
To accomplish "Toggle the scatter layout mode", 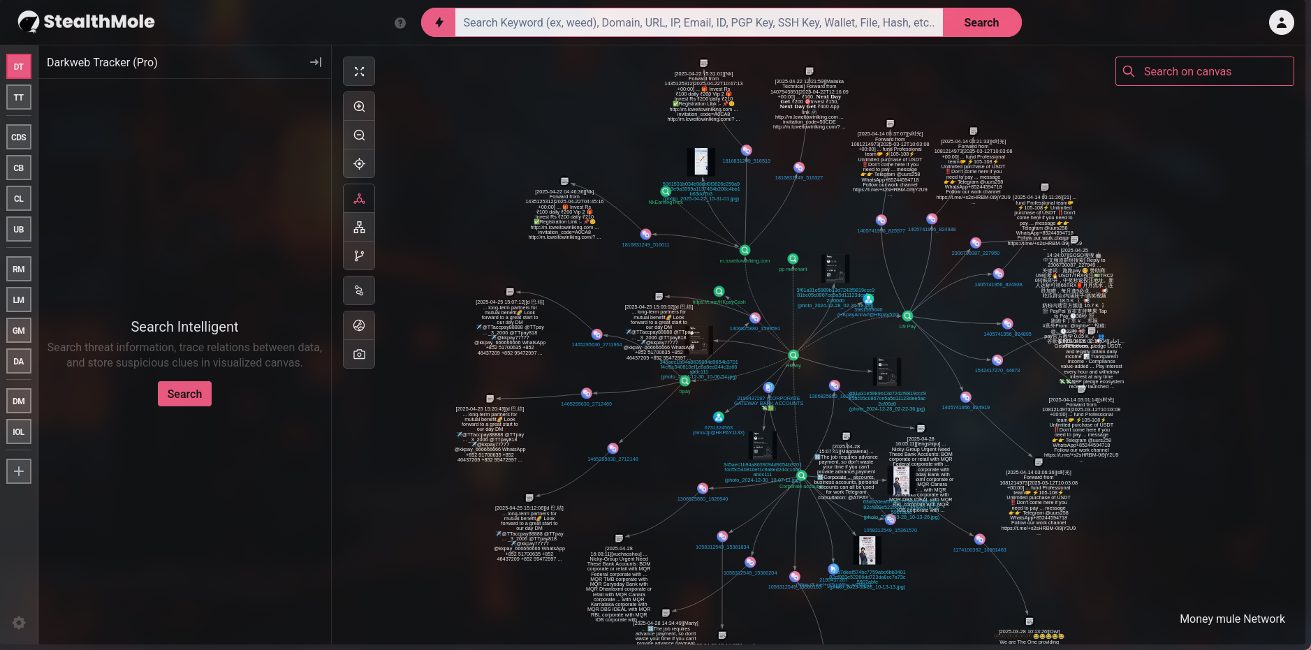I will point(359,290).
